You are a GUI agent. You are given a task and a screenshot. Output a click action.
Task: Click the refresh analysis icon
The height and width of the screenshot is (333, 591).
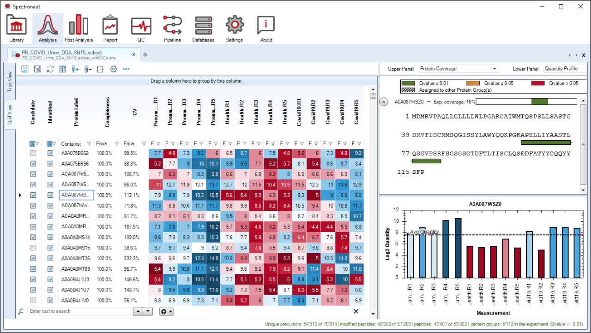[50, 69]
